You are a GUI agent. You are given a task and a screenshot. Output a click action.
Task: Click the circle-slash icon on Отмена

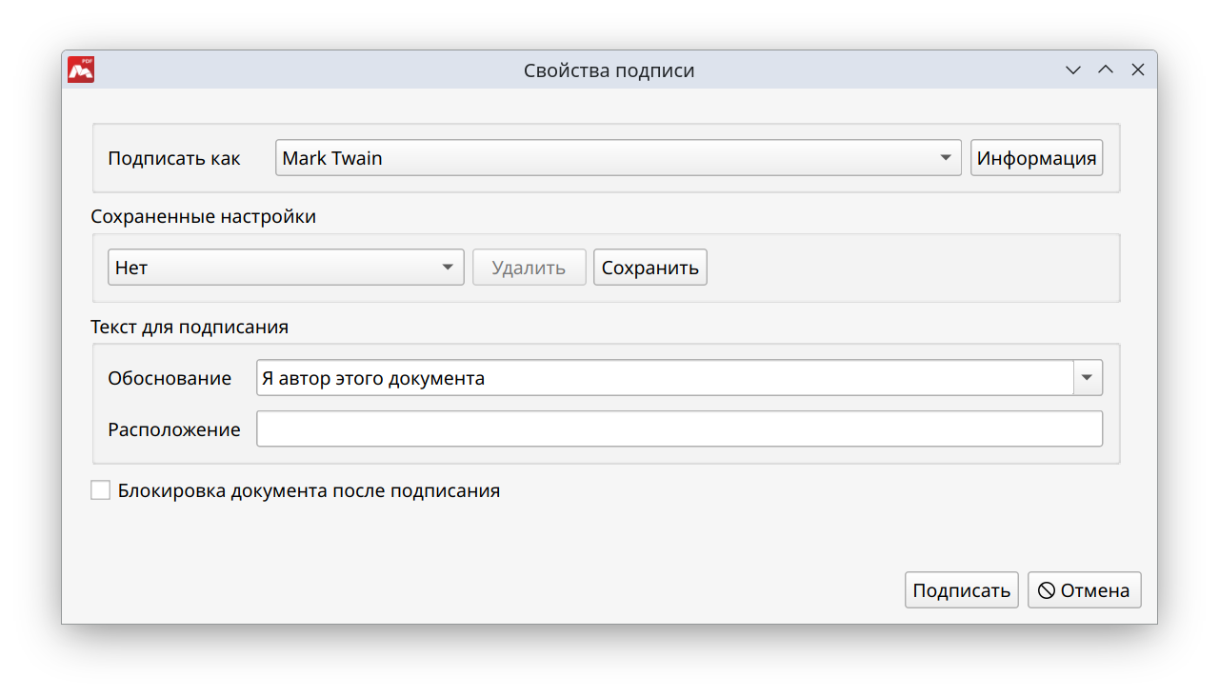click(x=1047, y=590)
